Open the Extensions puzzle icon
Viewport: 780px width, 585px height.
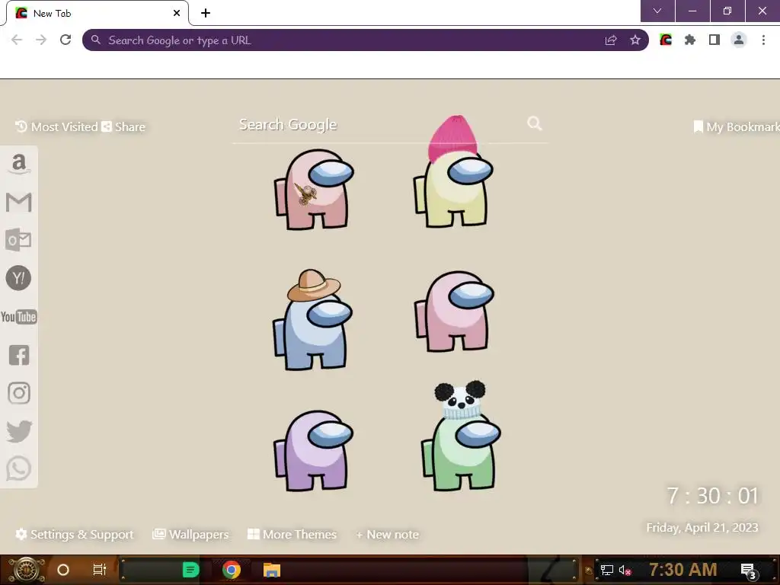pos(690,40)
